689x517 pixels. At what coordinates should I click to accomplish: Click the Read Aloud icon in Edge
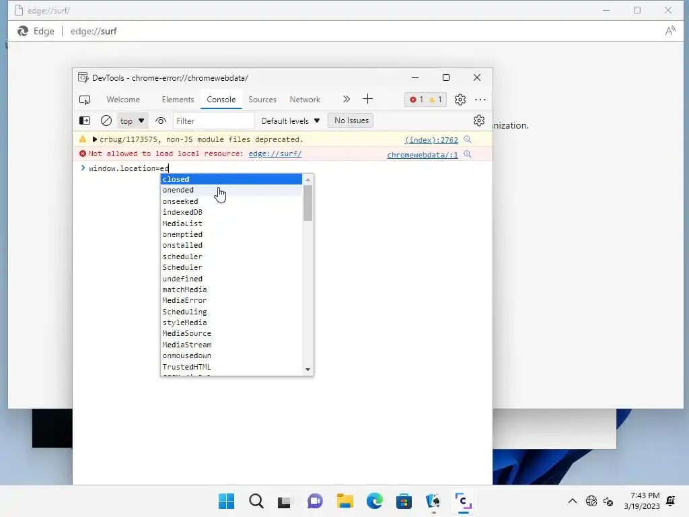tap(669, 31)
